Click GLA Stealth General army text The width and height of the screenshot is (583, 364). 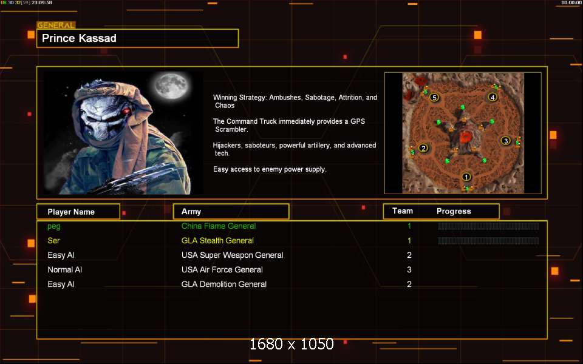coord(217,241)
